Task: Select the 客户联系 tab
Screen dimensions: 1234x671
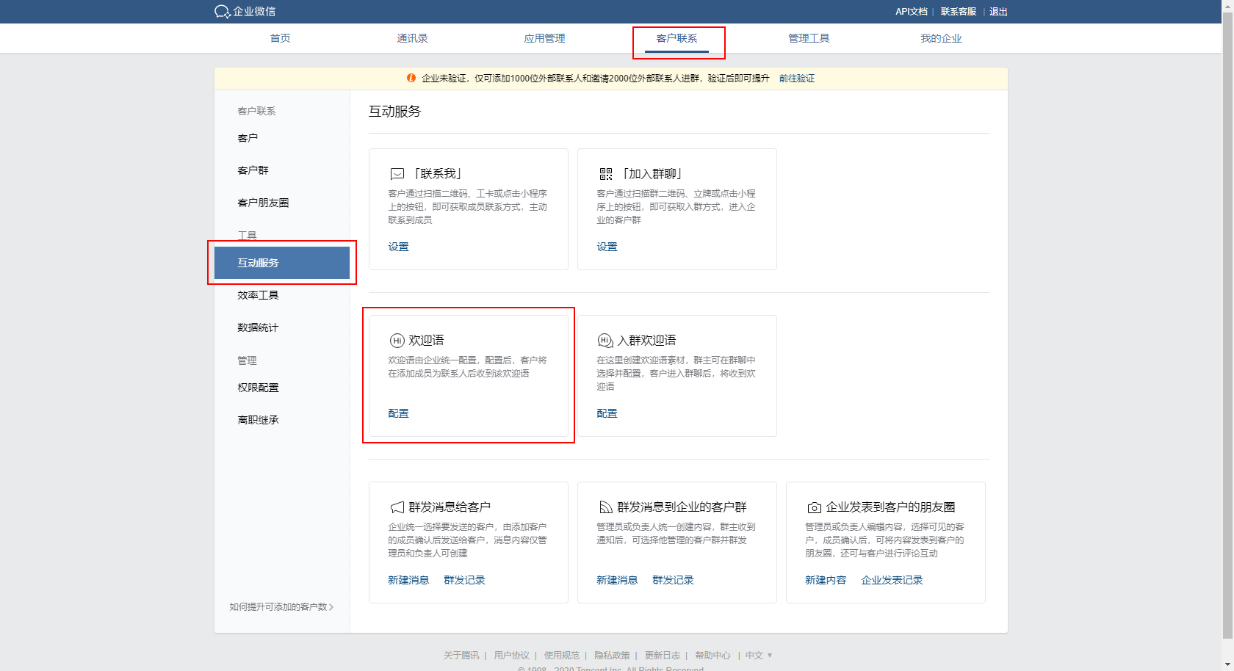Action: click(x=677, y=38)
